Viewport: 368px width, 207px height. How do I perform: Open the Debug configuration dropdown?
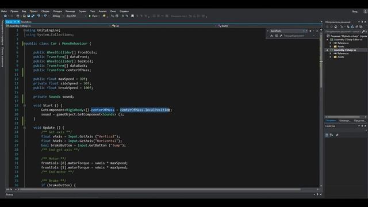pos(57,16)
